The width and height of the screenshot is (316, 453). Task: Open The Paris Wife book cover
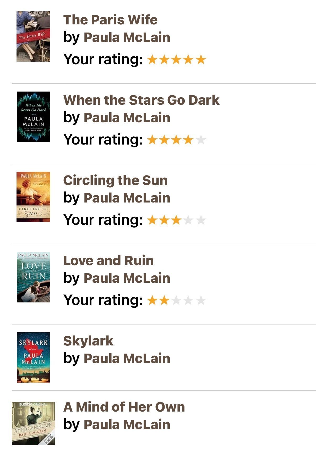tap(33, 36)
